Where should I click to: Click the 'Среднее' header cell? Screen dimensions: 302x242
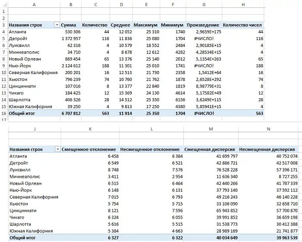click(x=120, y=25)
